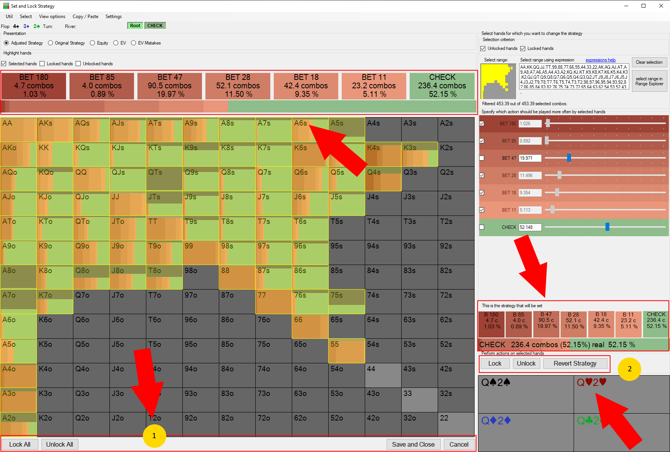The height and width of the screenshot is (452, 670).
Task: Click the BET 180 summary tile
Action: tap(34, 86)
